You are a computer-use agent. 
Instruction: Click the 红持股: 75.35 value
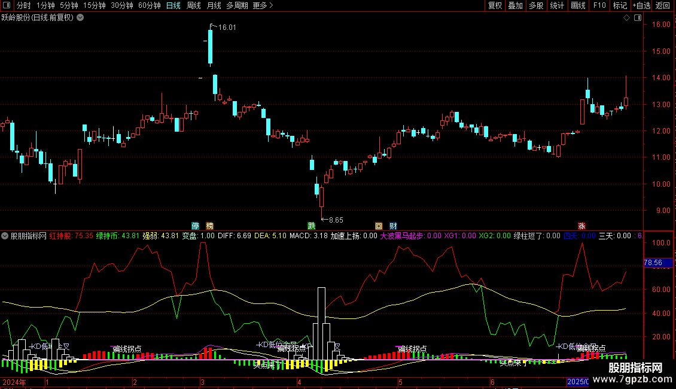(71, 236)
